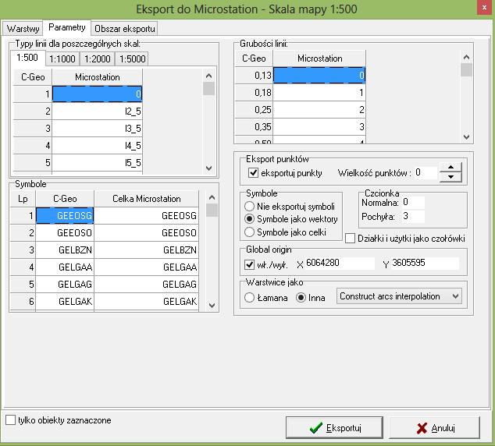The height and width of the screenshot is (446, 495).
Task: Click the Anuluj button
Action: 434,428
